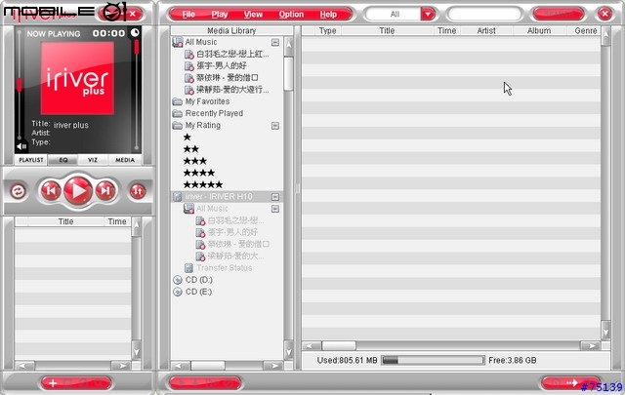625x395 pixels.
Task: Select one-star rating filter
Action: point(187,138)
